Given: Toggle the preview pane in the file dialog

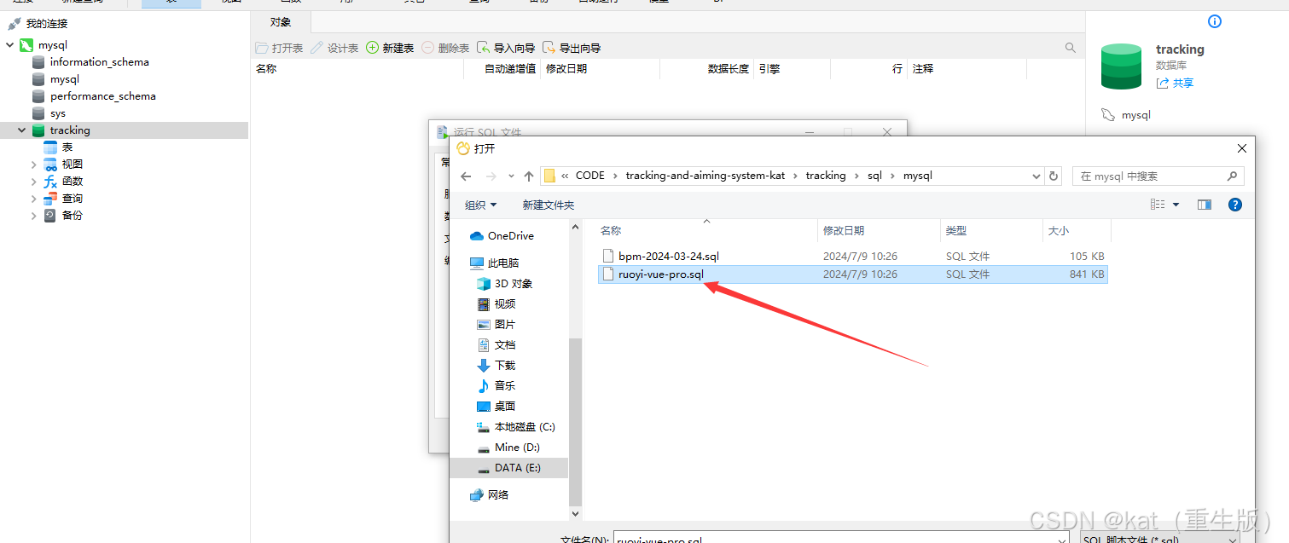Looking at the screenshot, I should point(1204,204).
